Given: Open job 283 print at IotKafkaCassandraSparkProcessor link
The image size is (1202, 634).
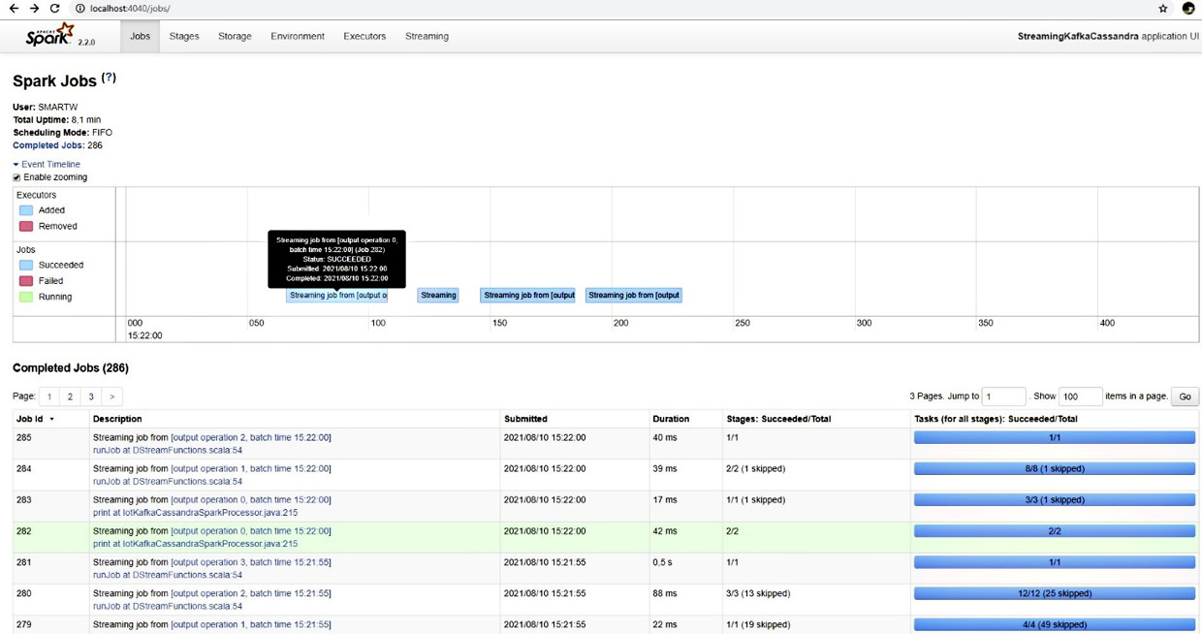Looking at the screenshot, I should point(195,513).
